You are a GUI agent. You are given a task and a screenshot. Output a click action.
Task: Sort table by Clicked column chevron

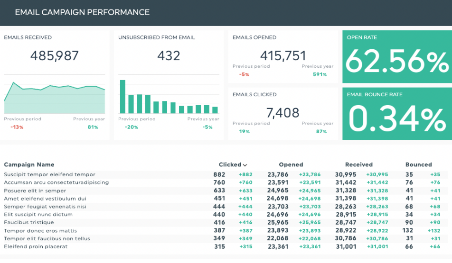(x=245, y=165)
